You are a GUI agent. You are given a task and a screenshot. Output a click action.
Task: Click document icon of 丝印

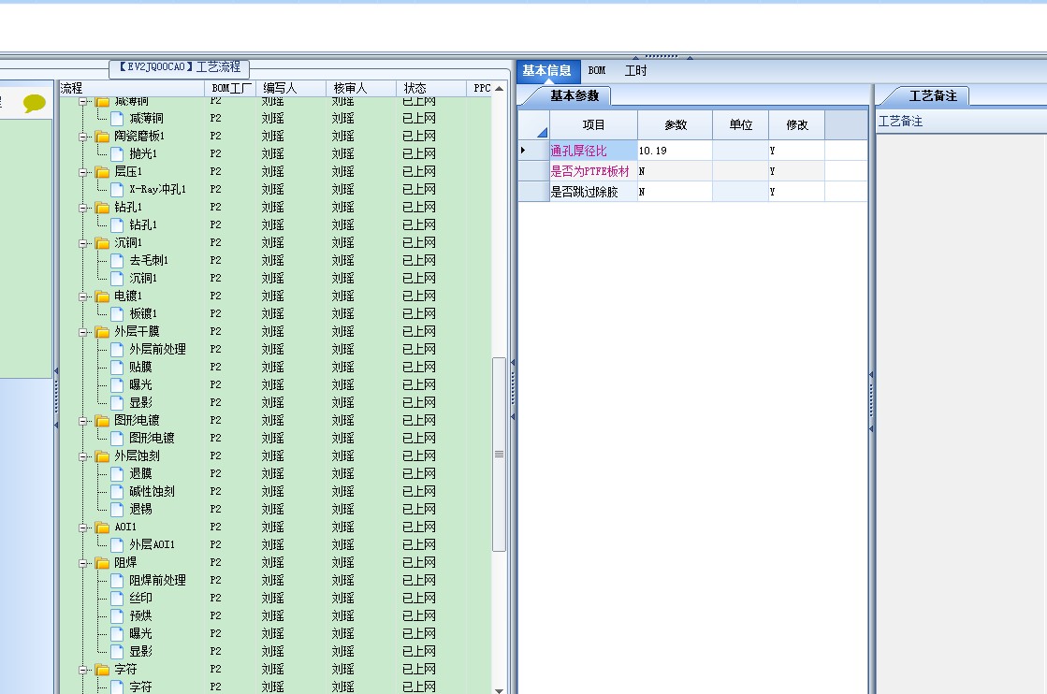point(118,598)
